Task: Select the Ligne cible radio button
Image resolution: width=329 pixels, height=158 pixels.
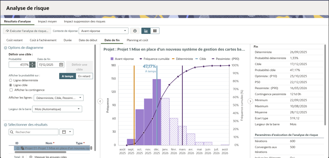Action: (11, 85)
